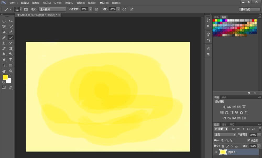
Task: Toggle the airbrush build-up button
Action: 124,9
